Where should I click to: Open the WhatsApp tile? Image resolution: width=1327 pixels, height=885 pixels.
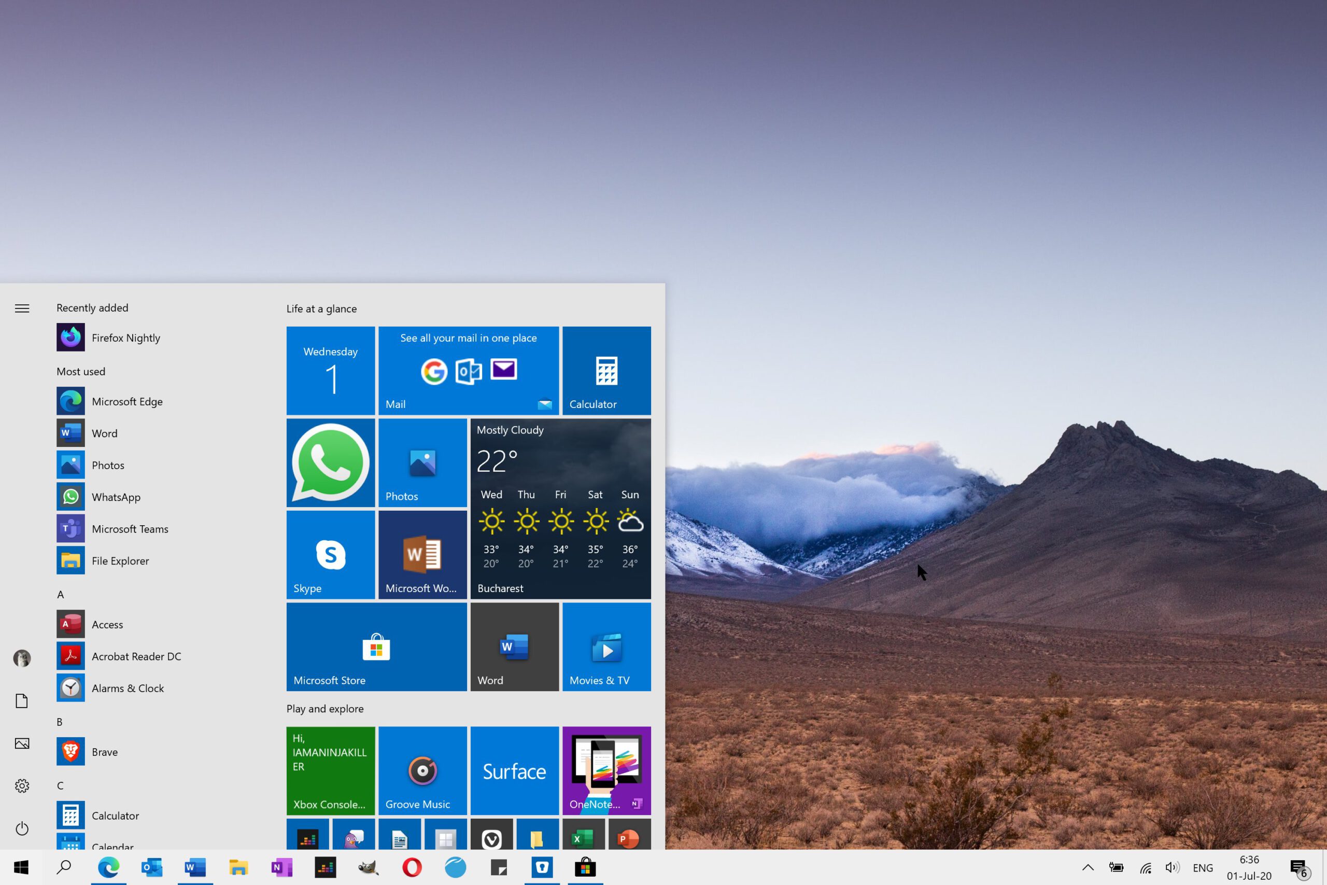pos(331,463)
